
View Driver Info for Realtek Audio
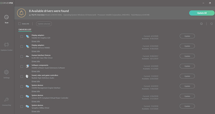[x=36, y=81]
